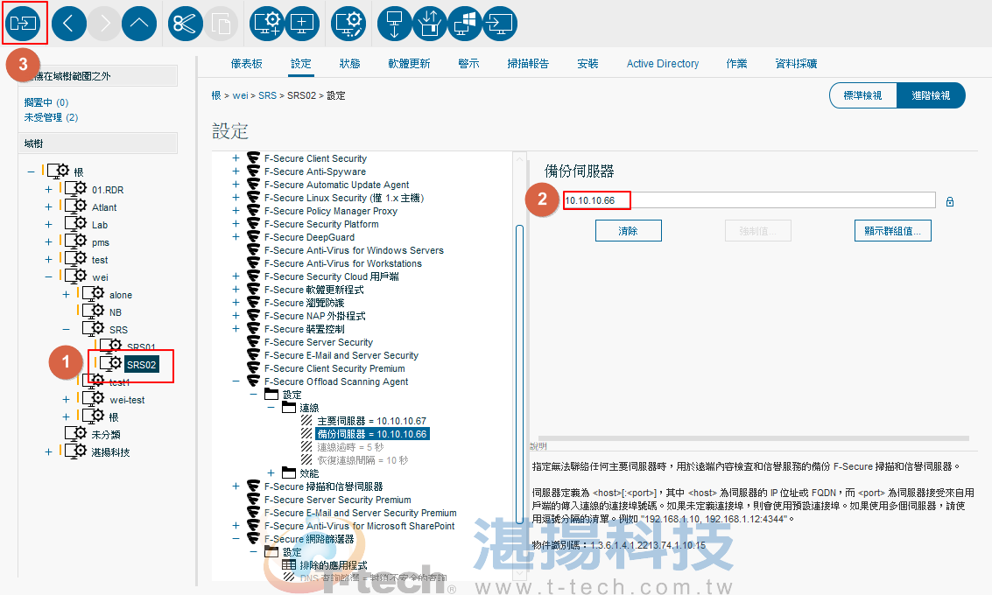The image size is (992, 595).
Task: Click the SRS breadcrumb link
Action: tap(267, 95)
